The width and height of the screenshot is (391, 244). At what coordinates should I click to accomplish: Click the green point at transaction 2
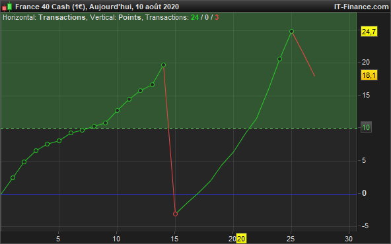24,162
